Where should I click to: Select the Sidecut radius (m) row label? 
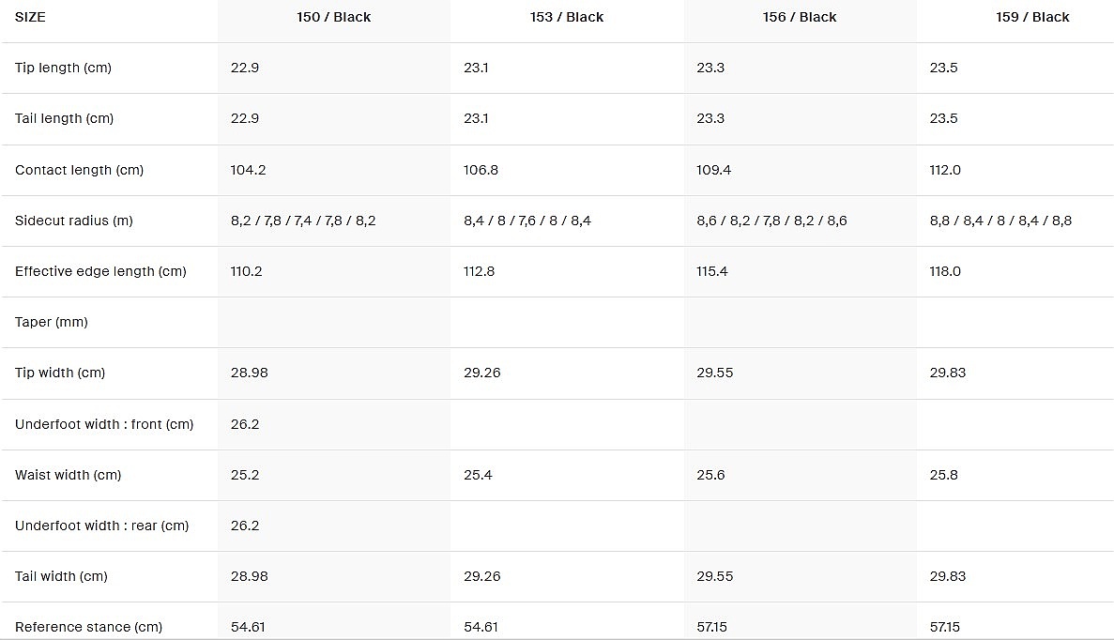tap(74, 221)
